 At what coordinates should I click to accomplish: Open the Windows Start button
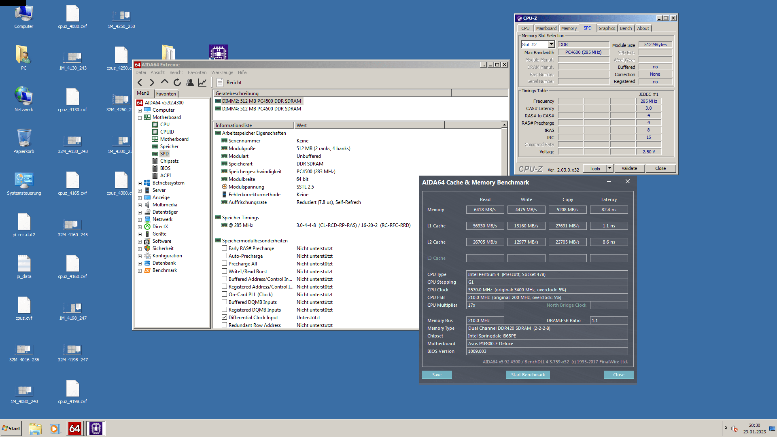point(11,429)
